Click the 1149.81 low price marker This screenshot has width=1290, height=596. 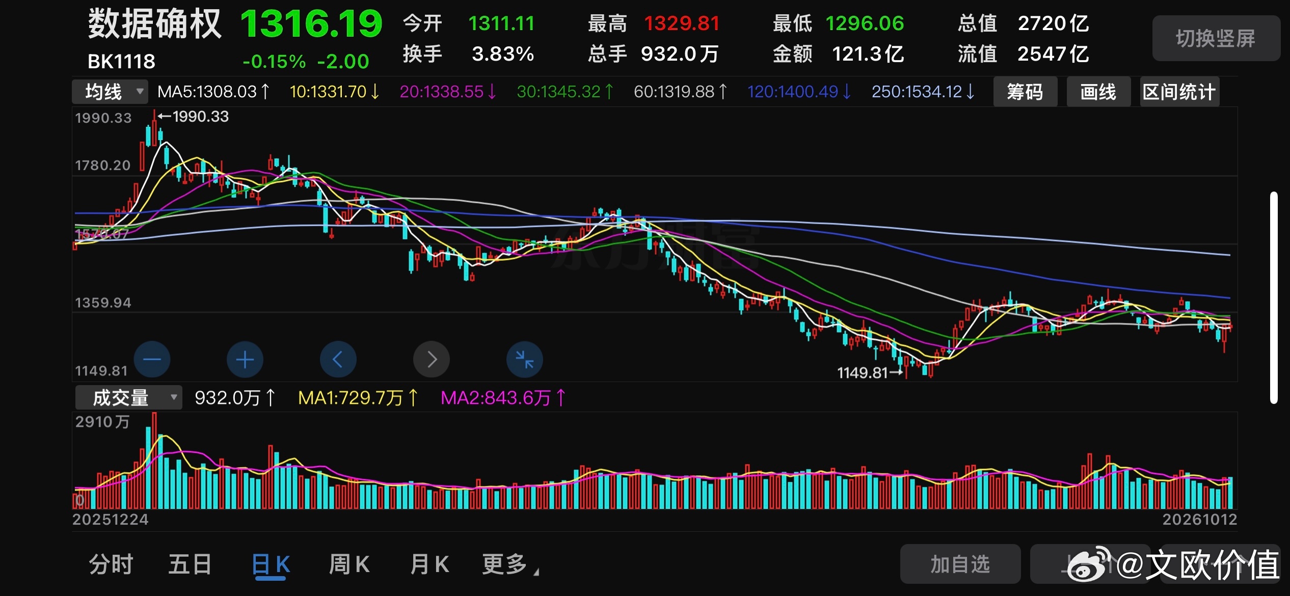pyautogui.click(x=870, y=373)
